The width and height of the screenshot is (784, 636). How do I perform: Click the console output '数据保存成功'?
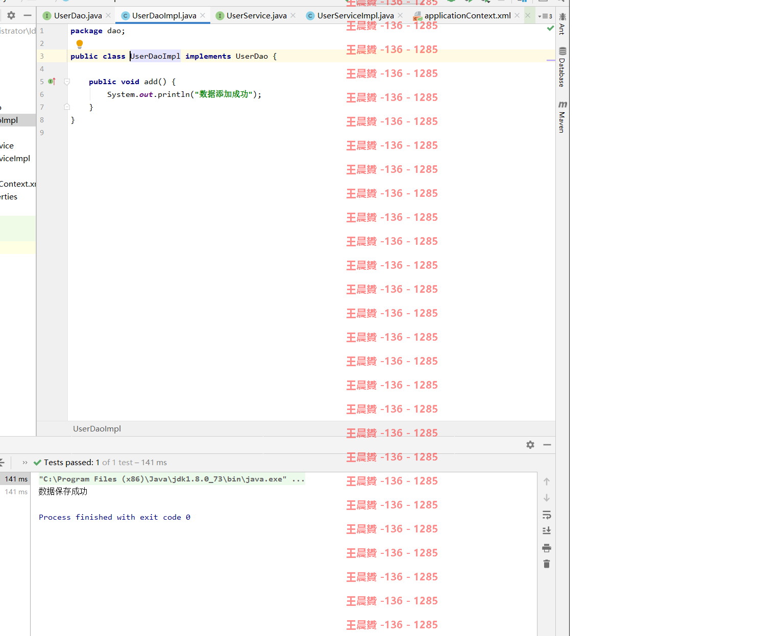(x=63, y=491)
